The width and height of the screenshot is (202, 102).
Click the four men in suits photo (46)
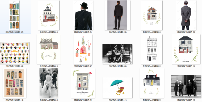186,87
